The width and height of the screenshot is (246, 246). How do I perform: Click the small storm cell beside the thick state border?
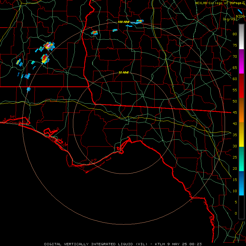[x=95, y=33]
